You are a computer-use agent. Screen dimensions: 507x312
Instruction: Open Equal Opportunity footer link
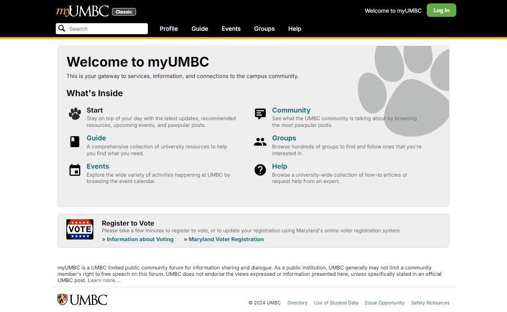coord(384,303)
